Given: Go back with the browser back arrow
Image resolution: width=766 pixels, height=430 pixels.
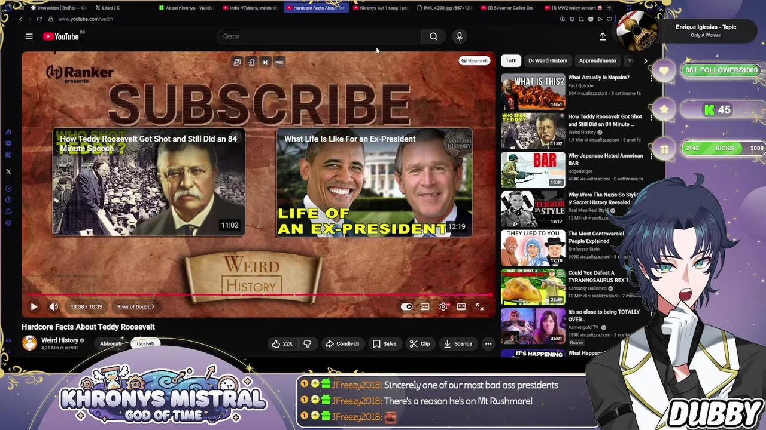Looking at the screenshot, I should [x=20, y=19].
